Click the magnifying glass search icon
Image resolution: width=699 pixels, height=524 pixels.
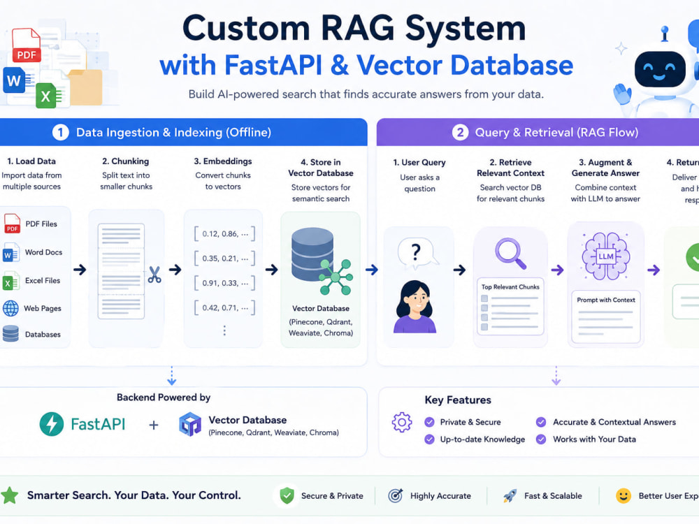[511, 254]
